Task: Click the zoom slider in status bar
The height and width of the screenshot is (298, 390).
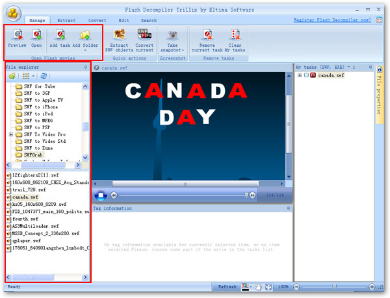Action: click(334, 287)
